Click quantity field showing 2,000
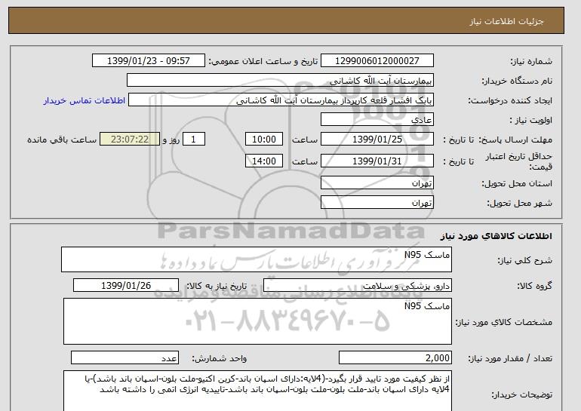 tap(395, 357)
